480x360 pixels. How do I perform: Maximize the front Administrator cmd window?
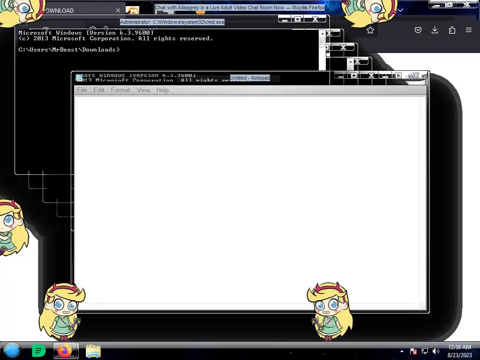tap(297, 19)
